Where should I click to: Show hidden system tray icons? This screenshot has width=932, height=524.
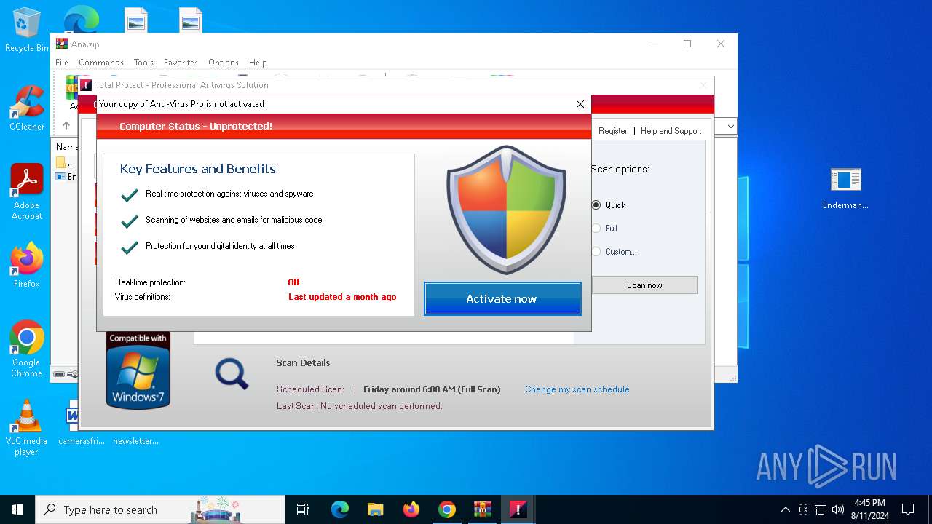coord(785,509)
